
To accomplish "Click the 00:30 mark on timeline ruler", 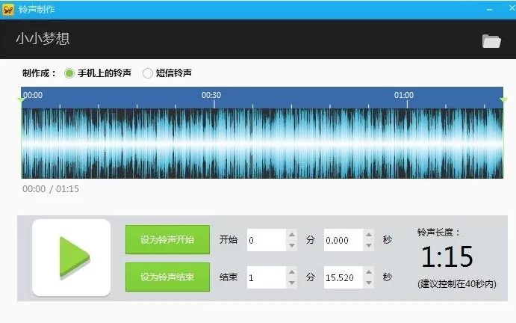I will (x=211, y=95).
